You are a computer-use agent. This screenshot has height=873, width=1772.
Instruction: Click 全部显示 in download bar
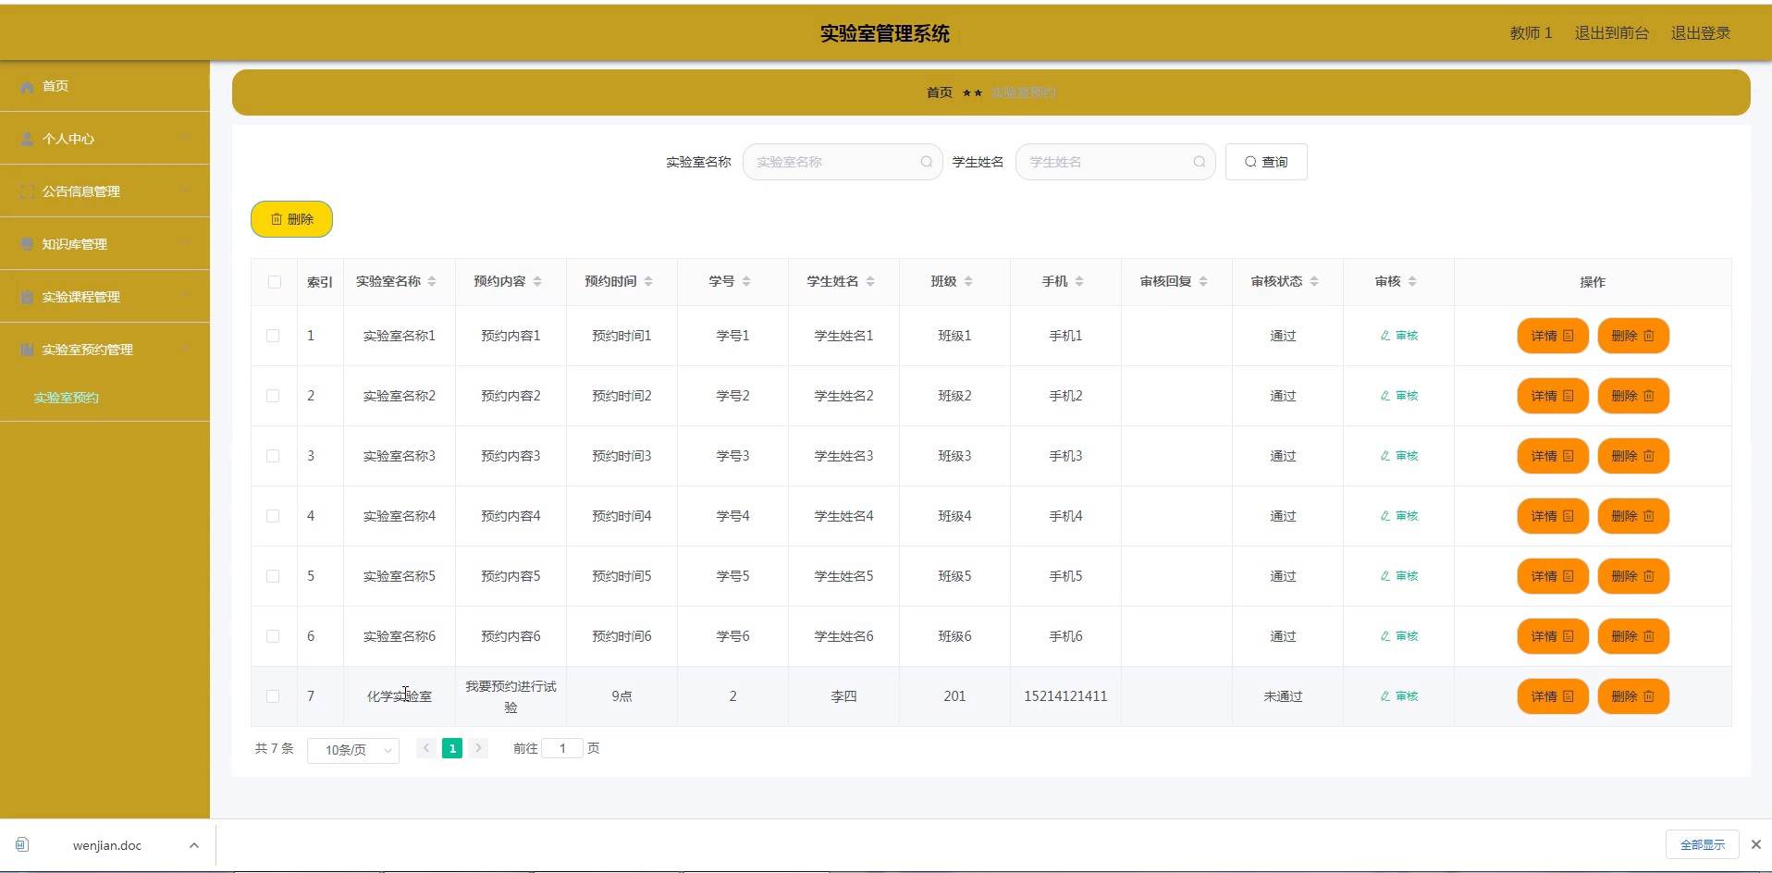pyautogui.click(x=1703, y=844)
